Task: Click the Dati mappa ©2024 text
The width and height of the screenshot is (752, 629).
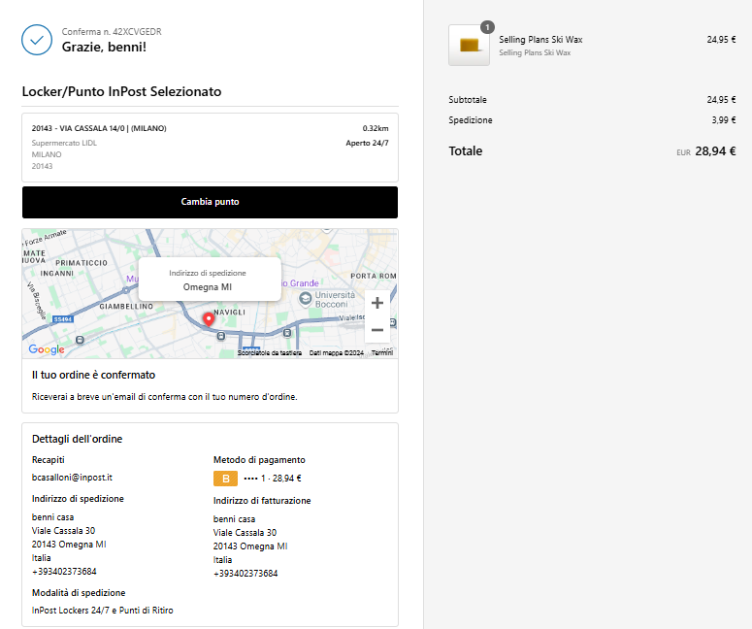Action: click(x=336, y=352)
